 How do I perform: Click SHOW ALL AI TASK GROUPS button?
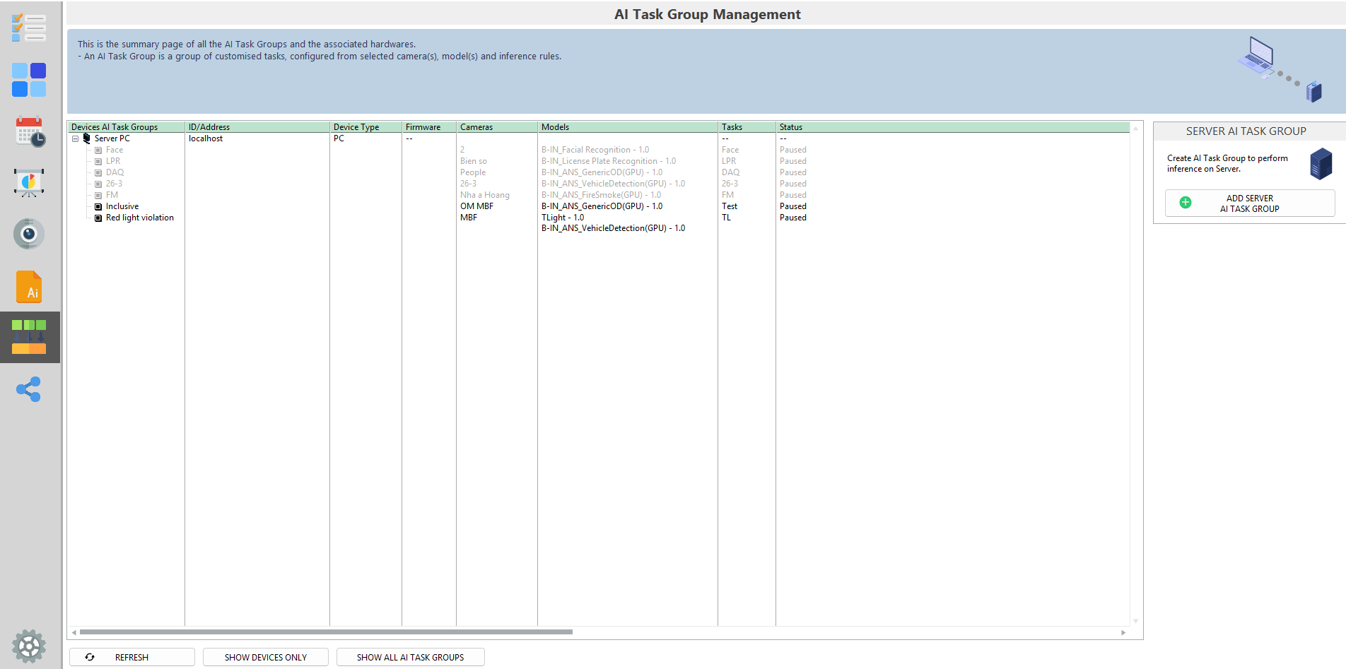pos(410,657)
